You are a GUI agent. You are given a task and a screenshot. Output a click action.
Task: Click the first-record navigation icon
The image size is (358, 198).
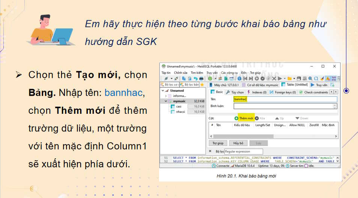pos(245,79)
